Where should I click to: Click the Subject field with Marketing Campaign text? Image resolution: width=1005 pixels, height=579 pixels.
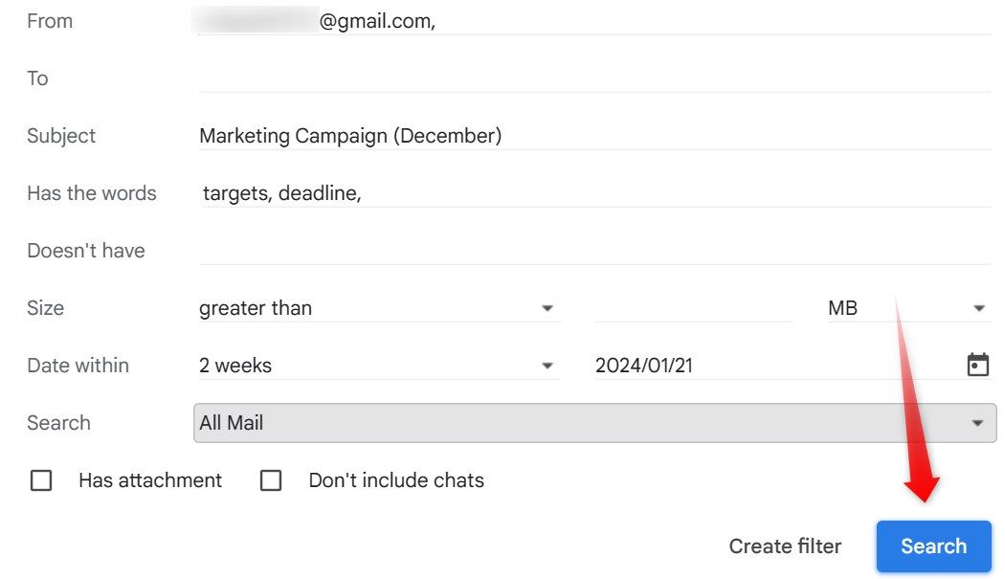click(x=479, y=136)
